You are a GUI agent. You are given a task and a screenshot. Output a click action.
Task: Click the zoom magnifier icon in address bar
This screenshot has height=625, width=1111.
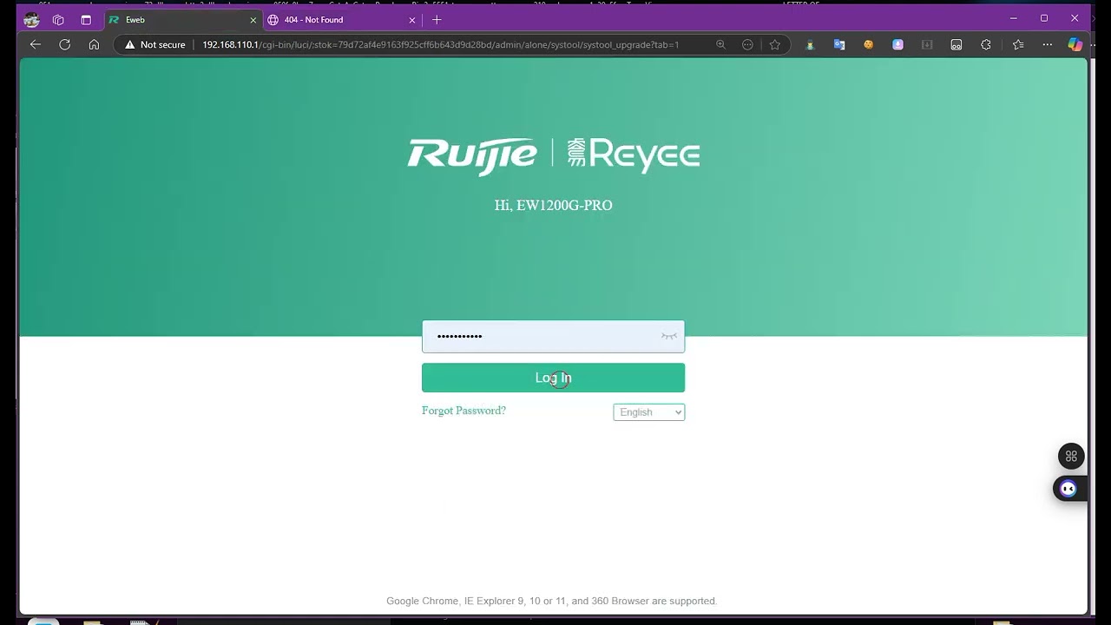(x=720, y=44)
